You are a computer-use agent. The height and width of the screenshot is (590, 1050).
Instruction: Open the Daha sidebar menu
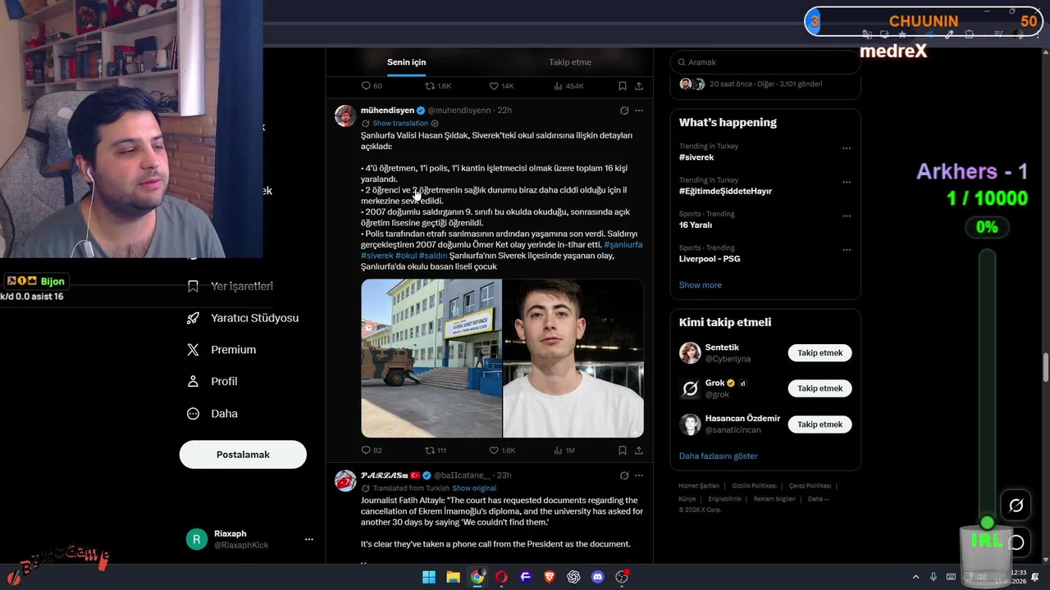tap(212, 414)
